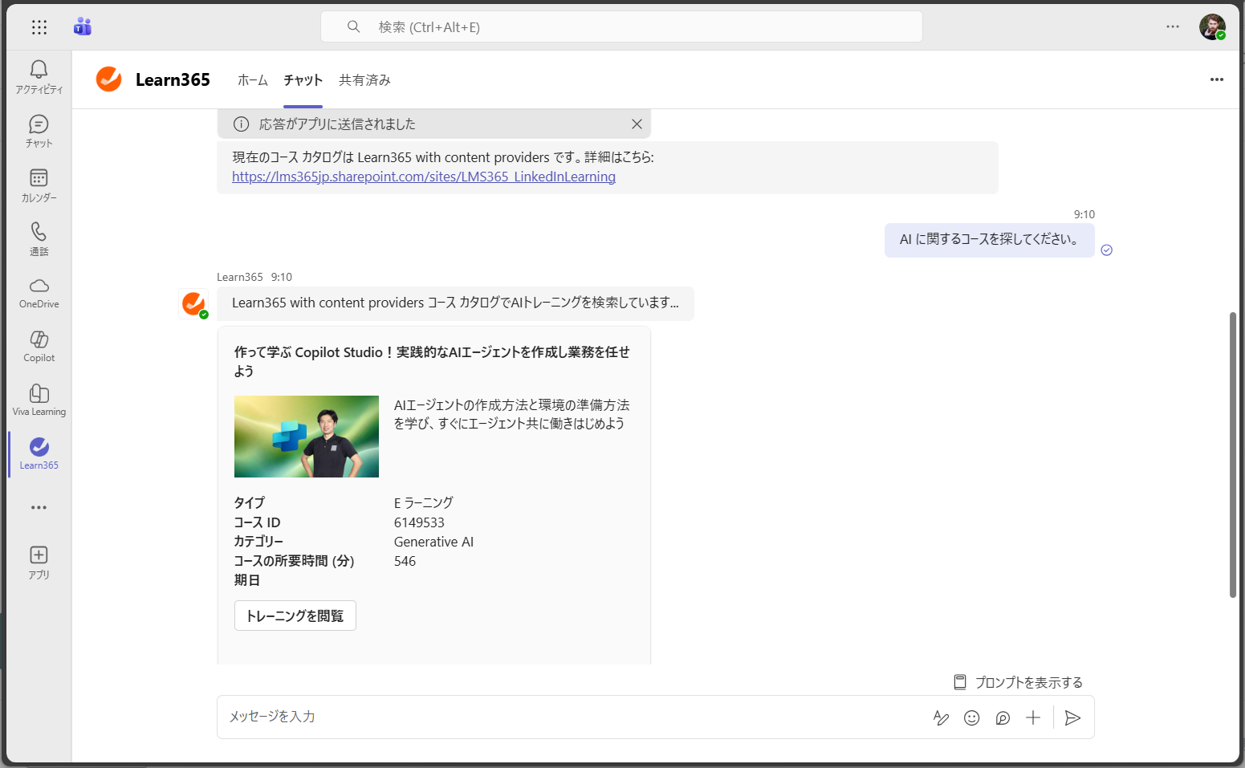Open the Chat (チャット) sidebar icon
This screenshot has height=768, width=1245.
coord(39,131)
